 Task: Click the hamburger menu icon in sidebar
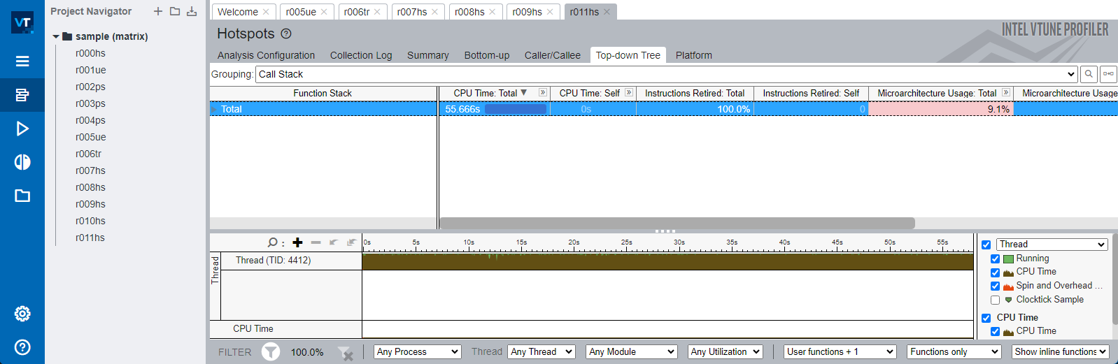tap(22, 61)
